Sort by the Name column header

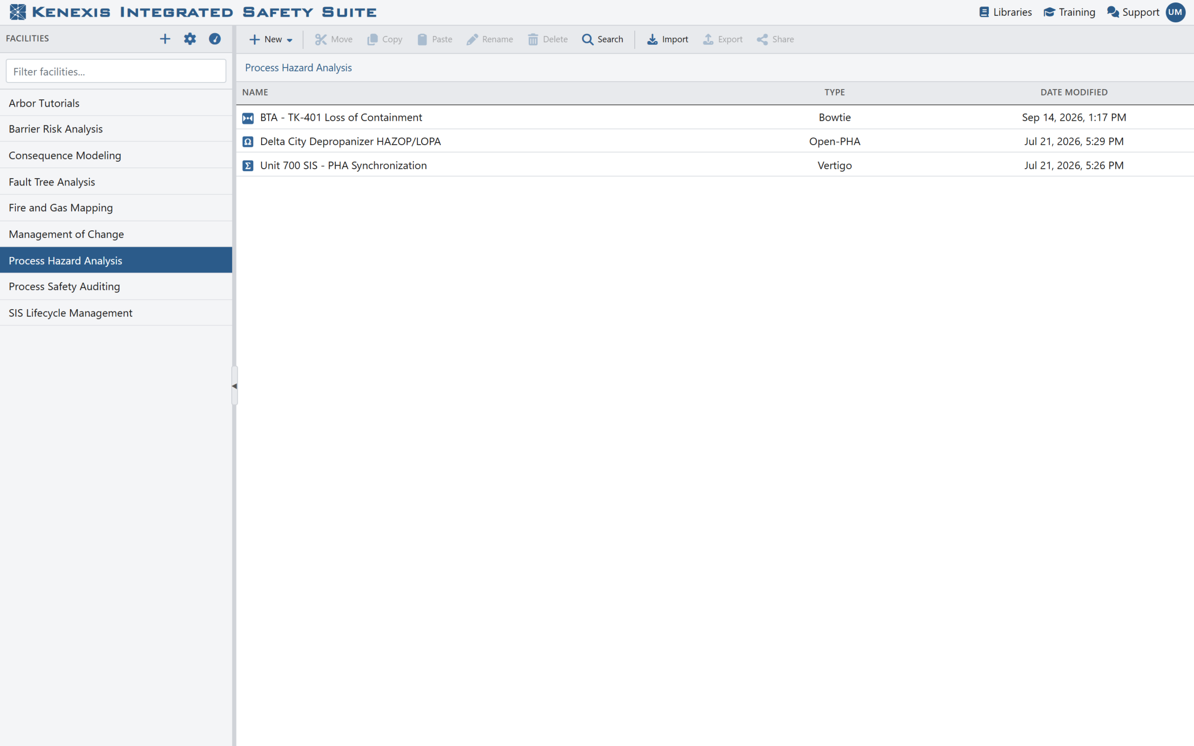pos(255,93)
